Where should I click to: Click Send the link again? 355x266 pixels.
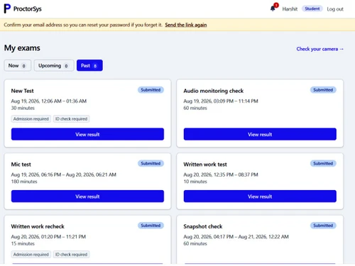point(186,25)
